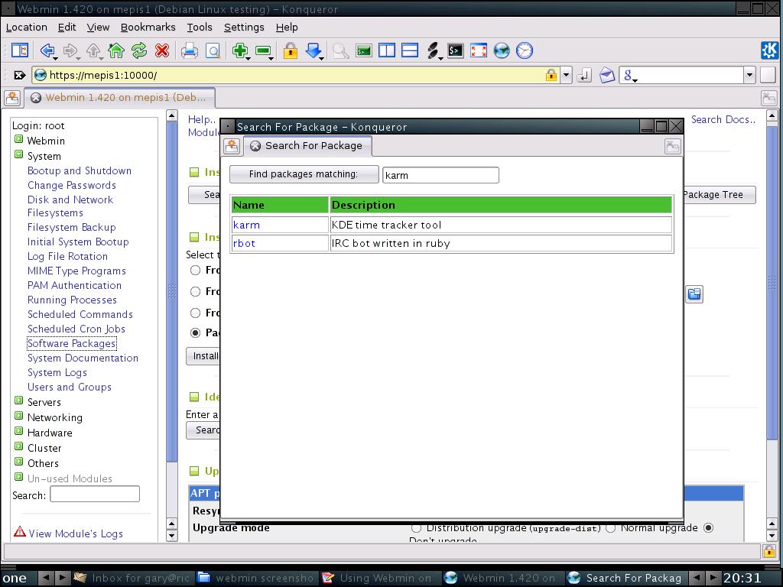Collapse the System category in sidebar

(x=18, y=154)
